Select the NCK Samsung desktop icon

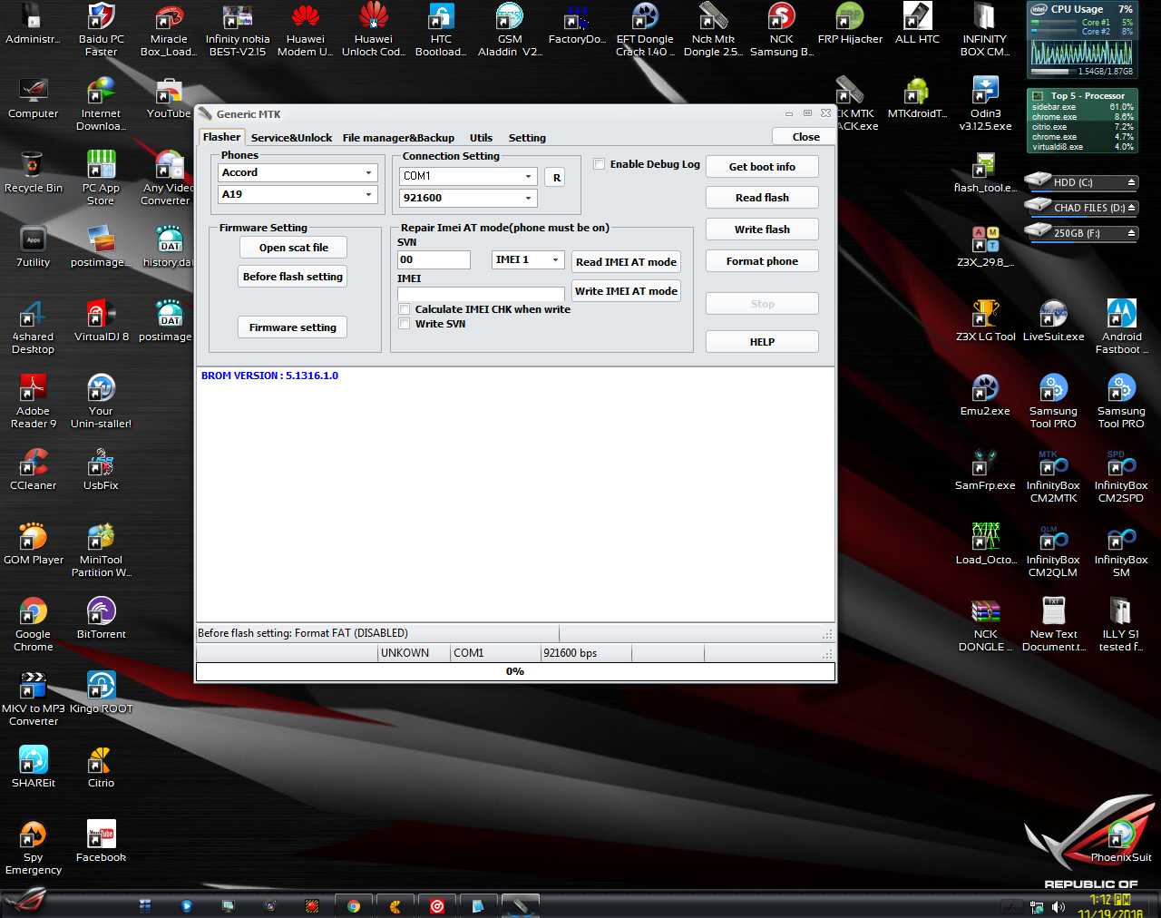click(x=782, y=30)
